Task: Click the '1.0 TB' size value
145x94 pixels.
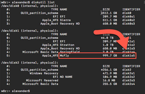Action: pos(108,45)
